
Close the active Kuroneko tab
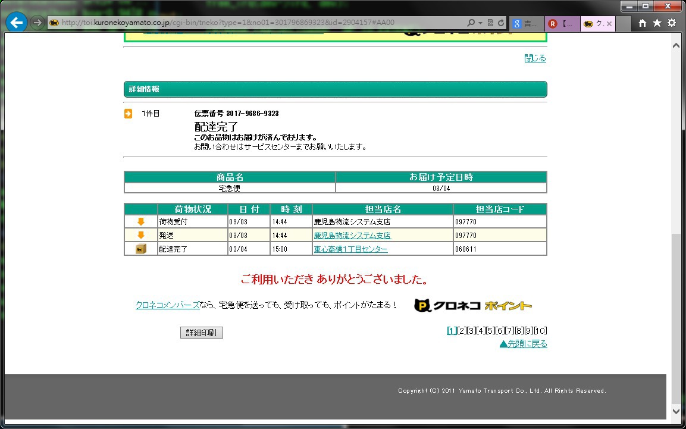(x=609, y=24)
